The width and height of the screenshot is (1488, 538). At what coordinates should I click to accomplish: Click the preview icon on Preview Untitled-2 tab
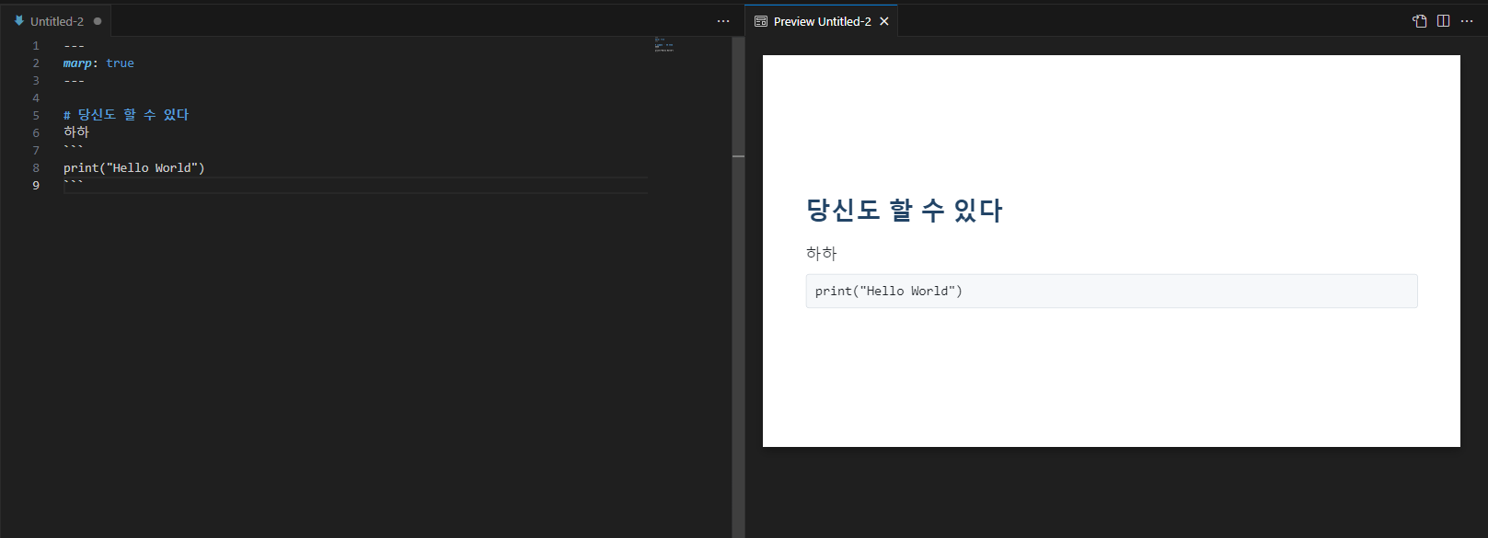pyautogui.click(x=761, y=21)
